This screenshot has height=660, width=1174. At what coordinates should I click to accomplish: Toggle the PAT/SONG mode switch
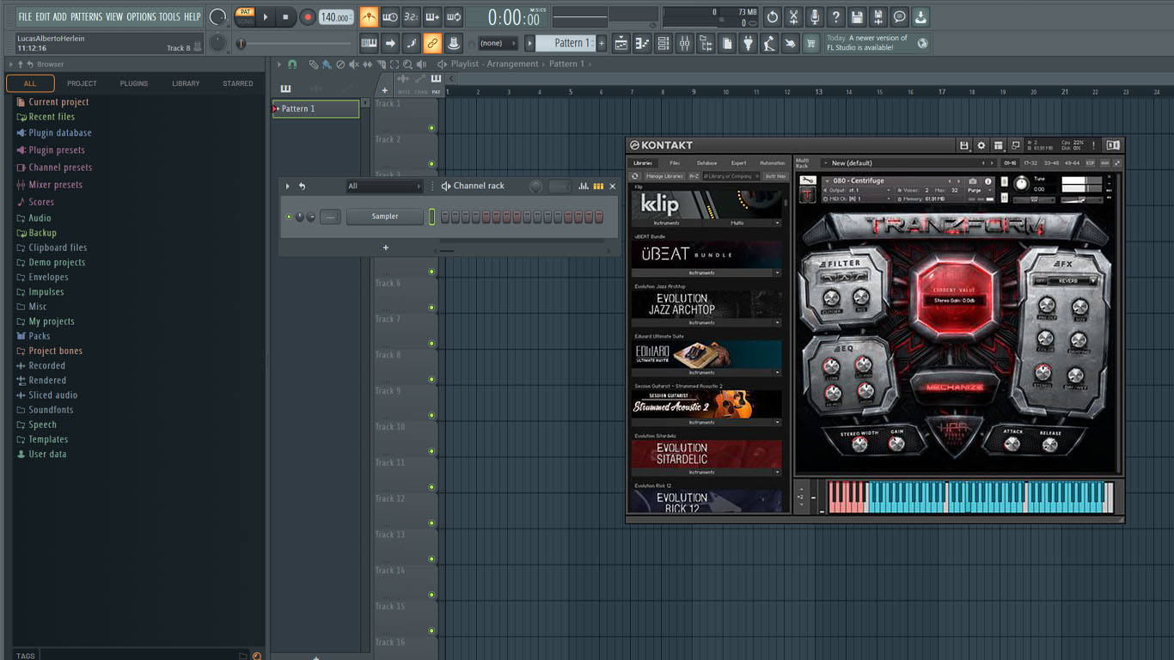point(245,16)
